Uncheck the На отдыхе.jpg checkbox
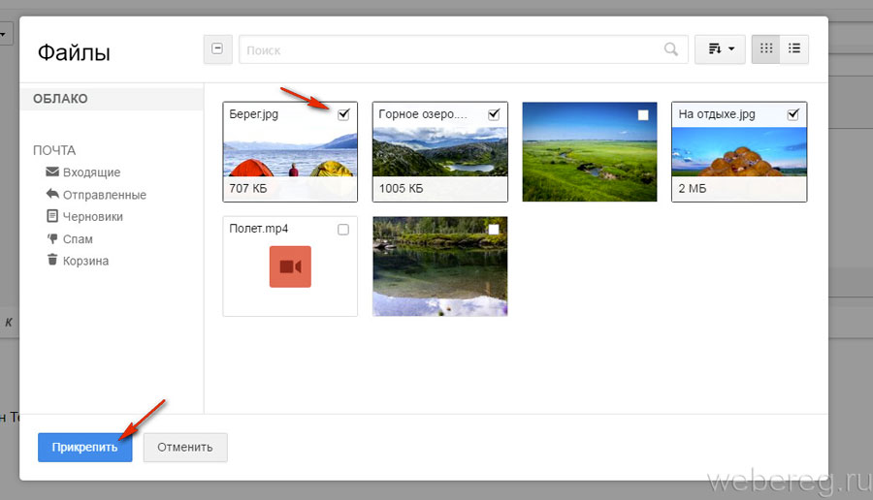873x500 pixels. (x=793, y=114)
